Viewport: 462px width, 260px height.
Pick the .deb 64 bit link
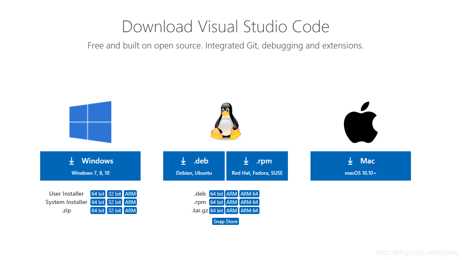point(217,194)
